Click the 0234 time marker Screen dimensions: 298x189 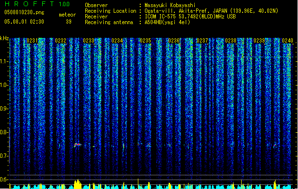[x=117, y=41]
